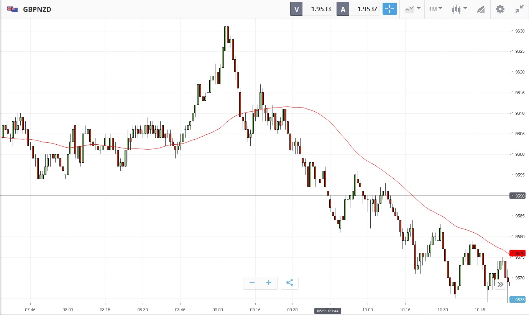Click the collapse fullscreen arrows icon

coord(519,9)
